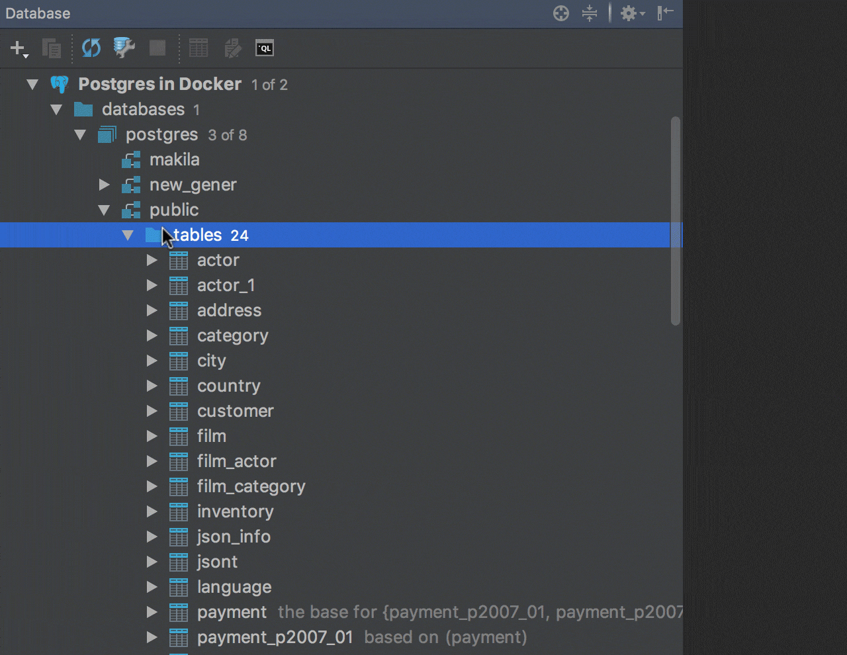The width and height of the screenshot is (847, 655).
Task: Click the New (plus) button in toolbar
Action: point(18,48)
